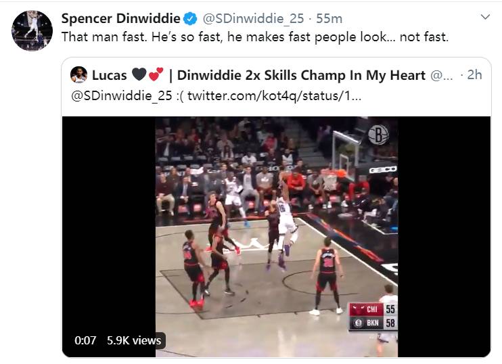The width and height of the screenshot is (502, 364).
Task: Click the blue verified badge
Action: [x=190, y=18]
